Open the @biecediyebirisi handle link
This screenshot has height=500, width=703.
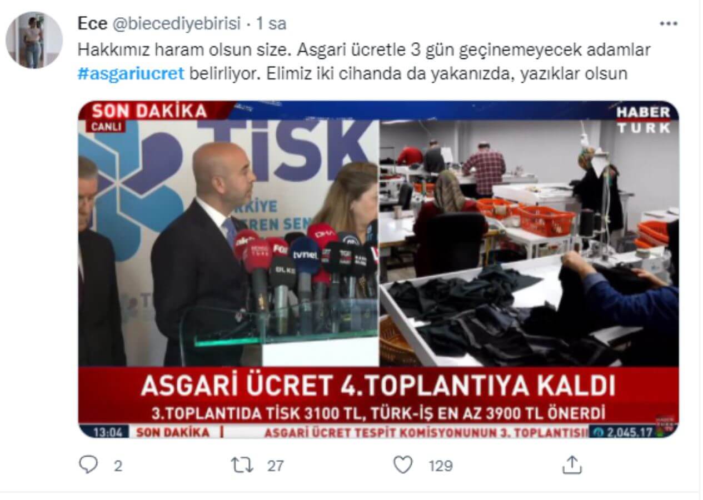(177, 24)
